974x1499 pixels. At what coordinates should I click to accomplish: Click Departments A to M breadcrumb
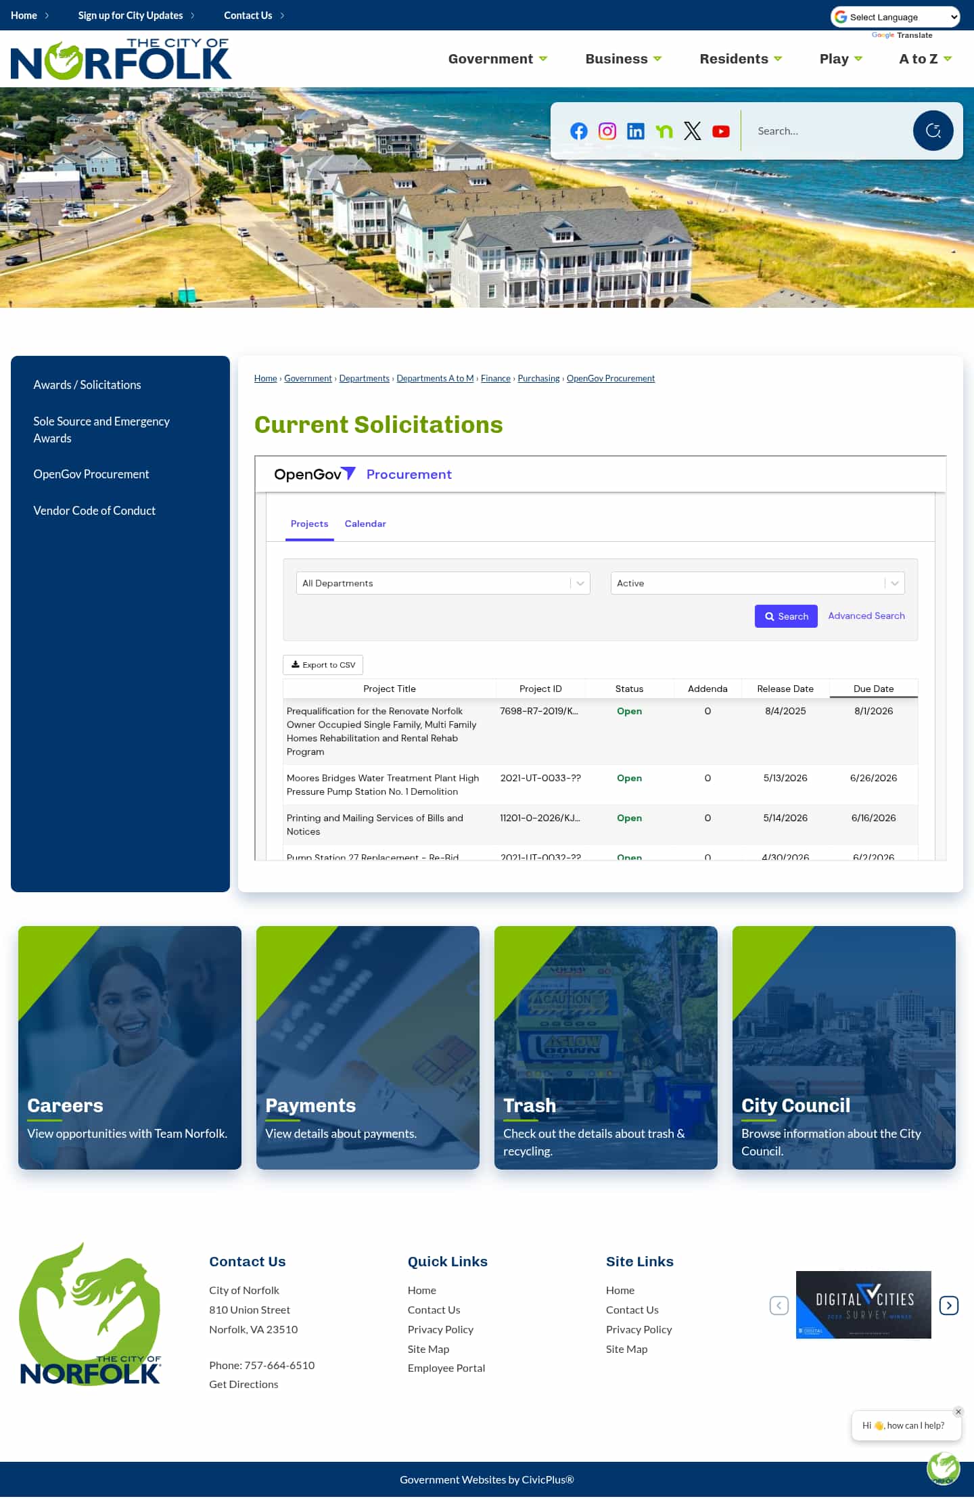pos(435,378)
